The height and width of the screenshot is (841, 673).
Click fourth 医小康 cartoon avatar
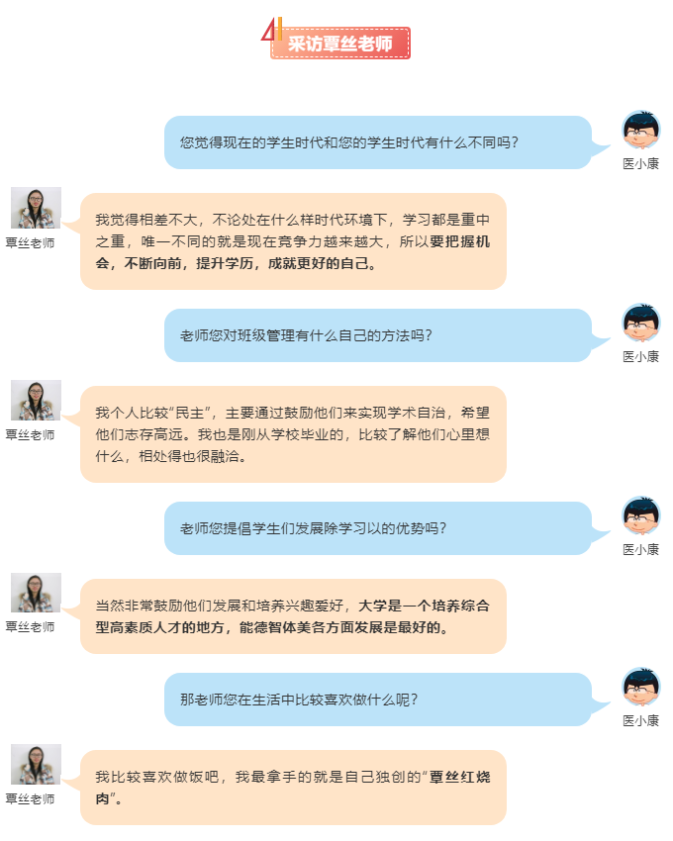640,687
